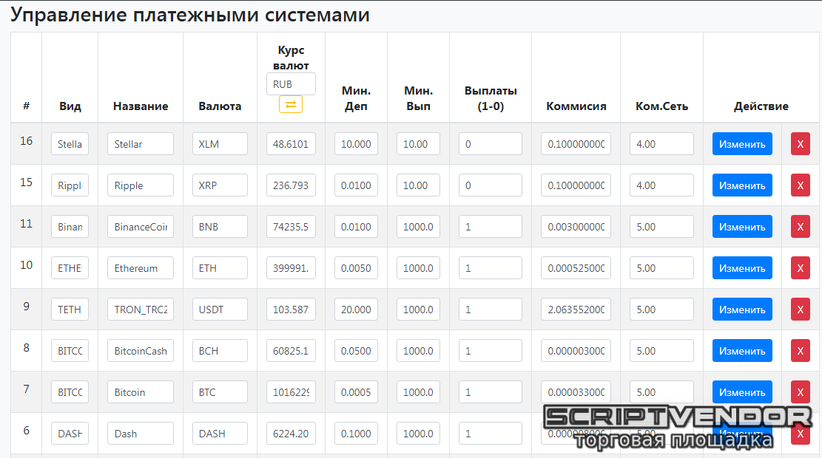Edit the TRON_TRC20 name field
Viewport: 822px width, 458px height.
pos(141,310)
